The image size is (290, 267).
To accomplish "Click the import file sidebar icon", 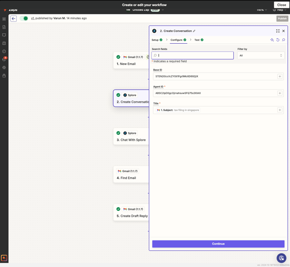I will point(4,27).
